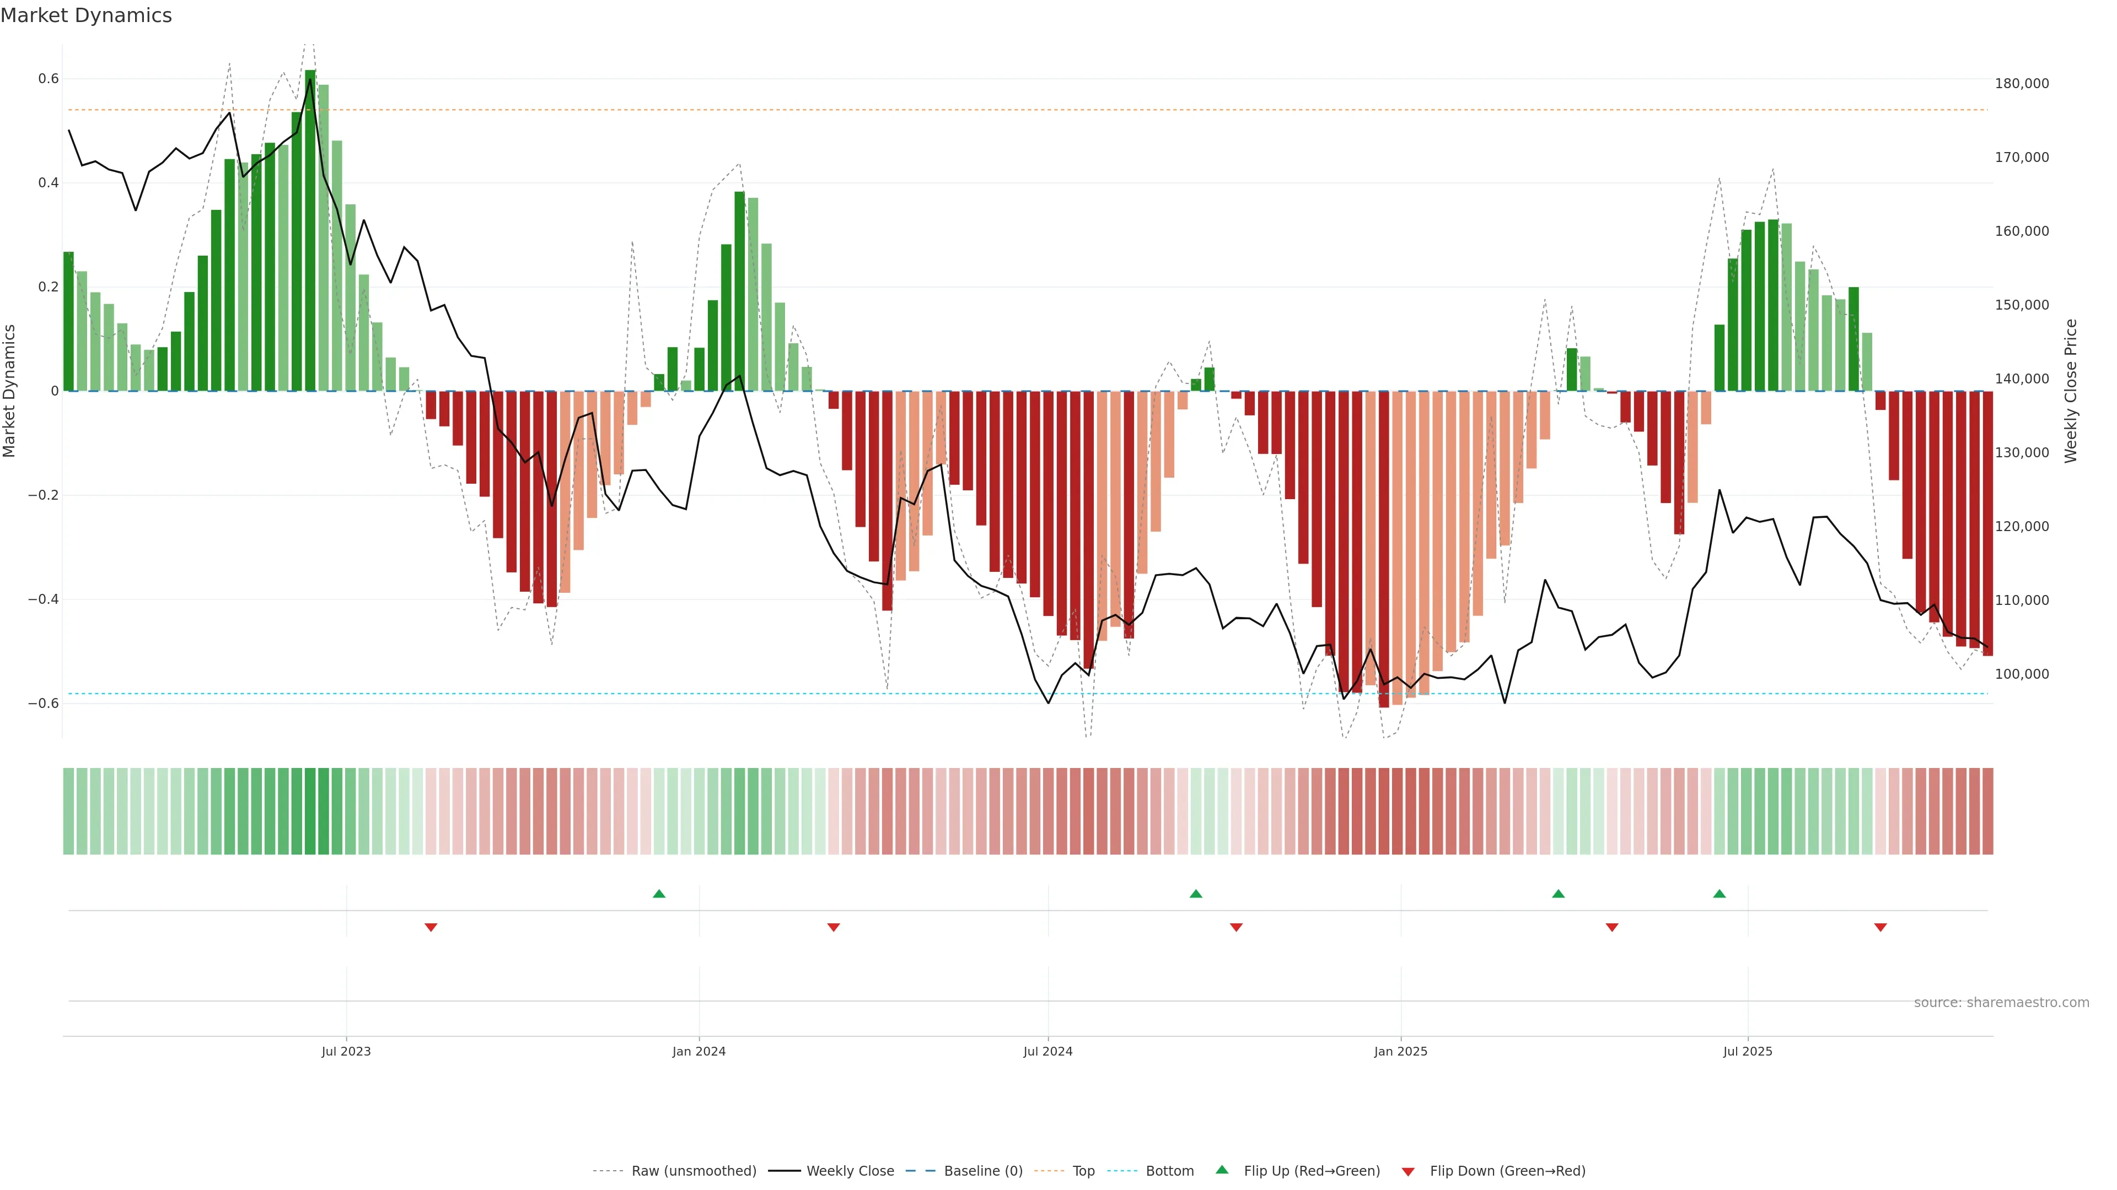Toggle the Baseline (0) legend entry
This screenshot has width=2117, height=1190.
click(983, 1171)
